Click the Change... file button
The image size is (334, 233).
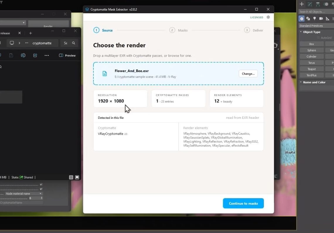(248, 74)
